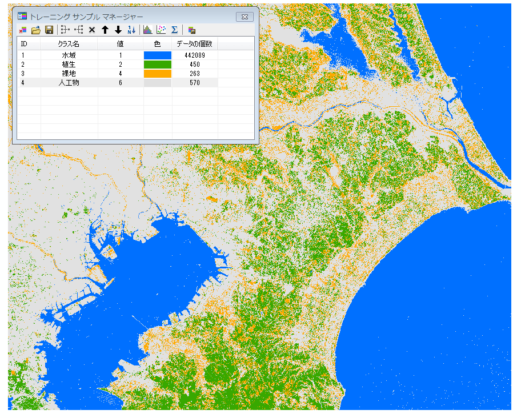Screen dimensions: 521x418
Task: Click the split training sample icon
Action: pos(79,30)
